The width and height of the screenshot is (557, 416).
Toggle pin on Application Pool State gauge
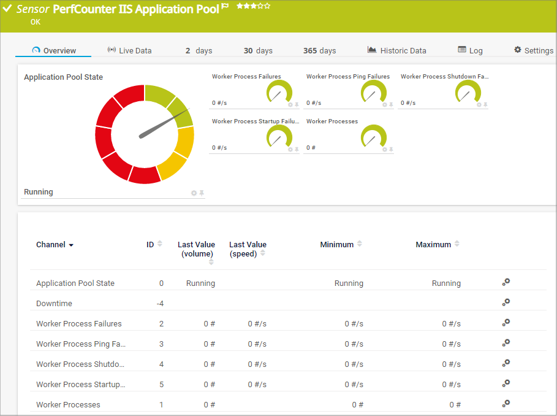pos(202,193)
